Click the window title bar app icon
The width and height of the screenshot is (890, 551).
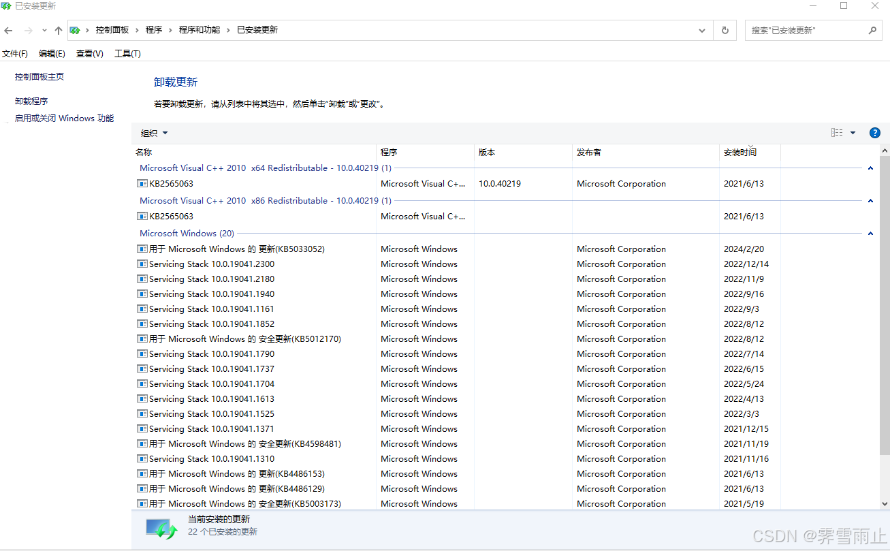click(x=7, y=6)
